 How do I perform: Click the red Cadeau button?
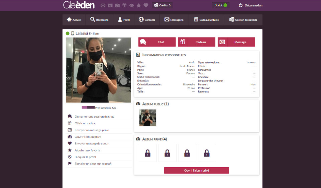pos(197,42)
